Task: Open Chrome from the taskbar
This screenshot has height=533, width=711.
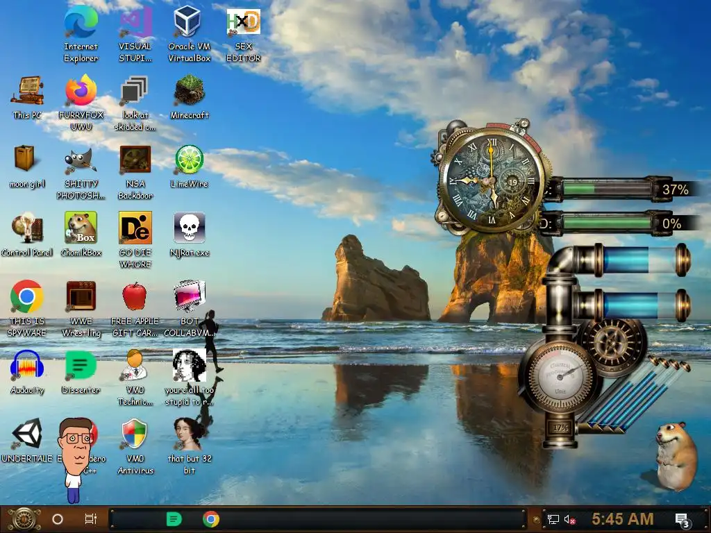Action: point(211,519)
